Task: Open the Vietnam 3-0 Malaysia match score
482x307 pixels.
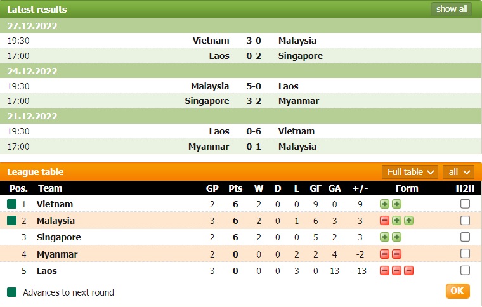Action: pos(254,41)
